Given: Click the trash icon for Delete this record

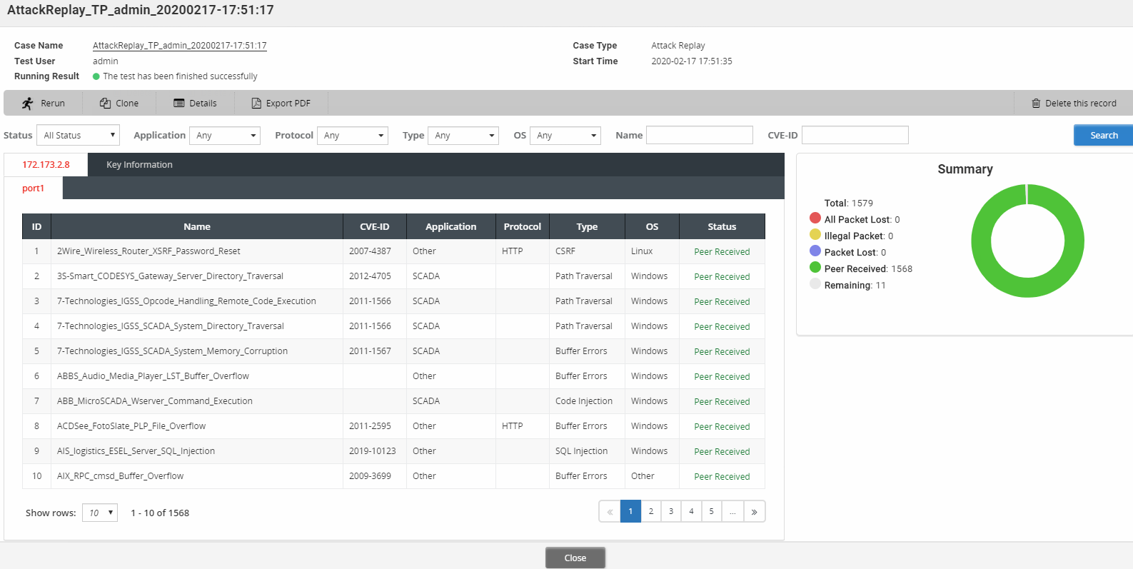Looking at the screenshot, I should click(1036, 104).
